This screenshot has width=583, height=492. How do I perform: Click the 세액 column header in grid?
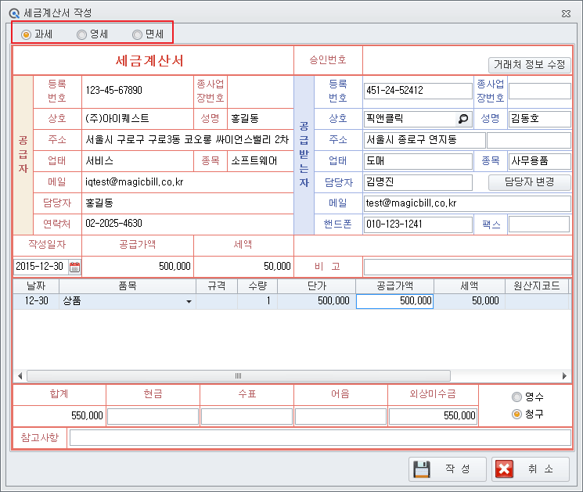coord(470,286)
